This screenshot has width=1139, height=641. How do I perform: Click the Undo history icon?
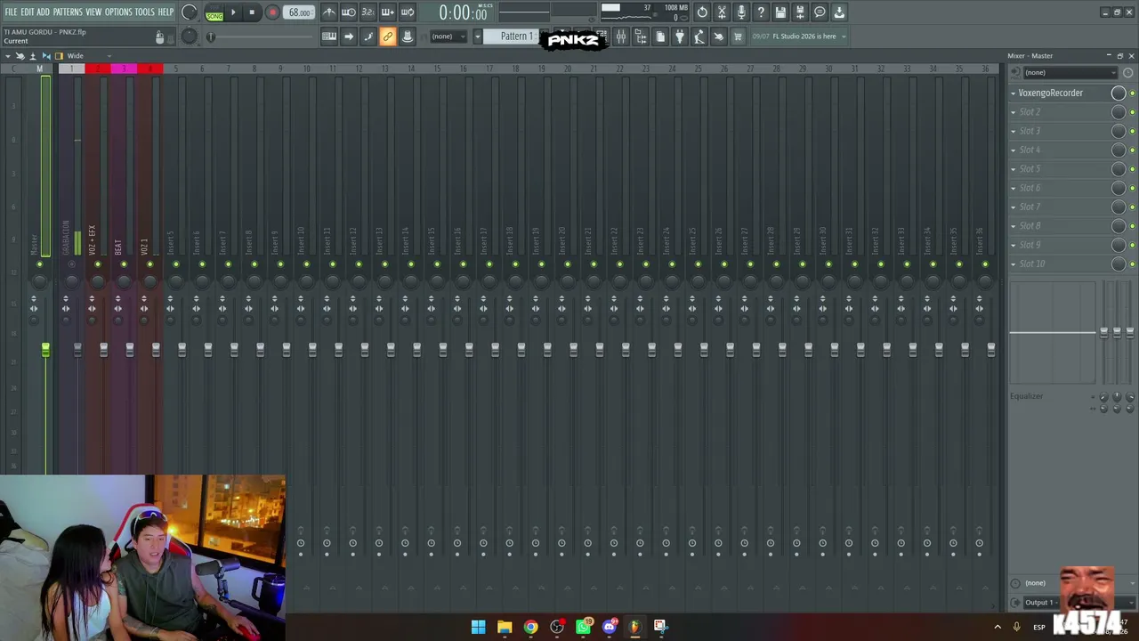tap(702, 12)
